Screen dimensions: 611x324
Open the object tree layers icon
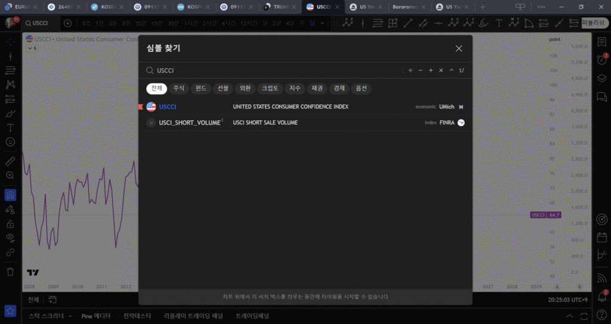602,78
